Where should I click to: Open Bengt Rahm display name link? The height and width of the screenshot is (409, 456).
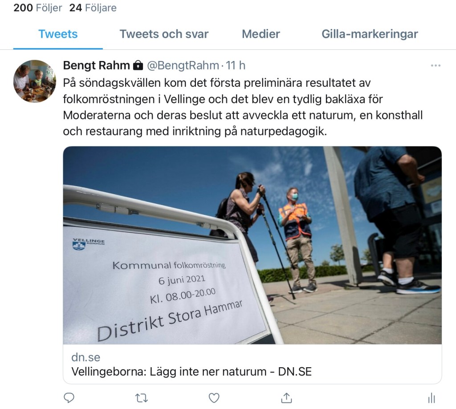coord(96,65)
